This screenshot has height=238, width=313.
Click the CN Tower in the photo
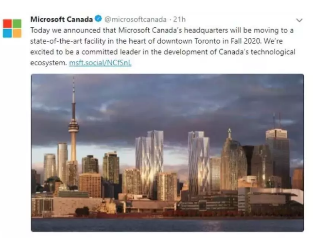click(x=73, y=131)
